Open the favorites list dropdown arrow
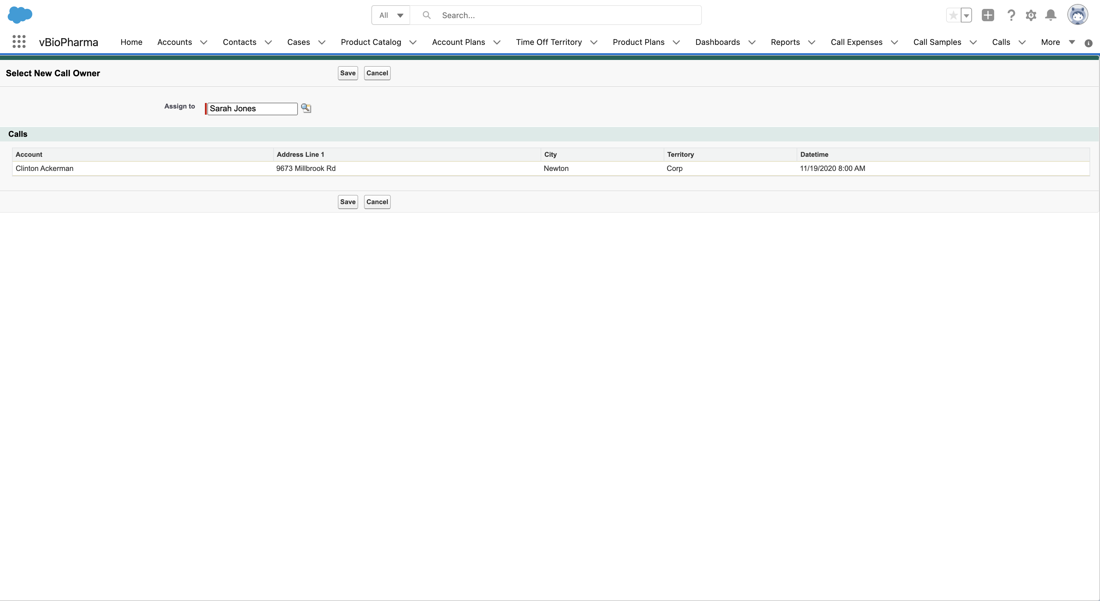1100x601 pixels. pos(966,15)
